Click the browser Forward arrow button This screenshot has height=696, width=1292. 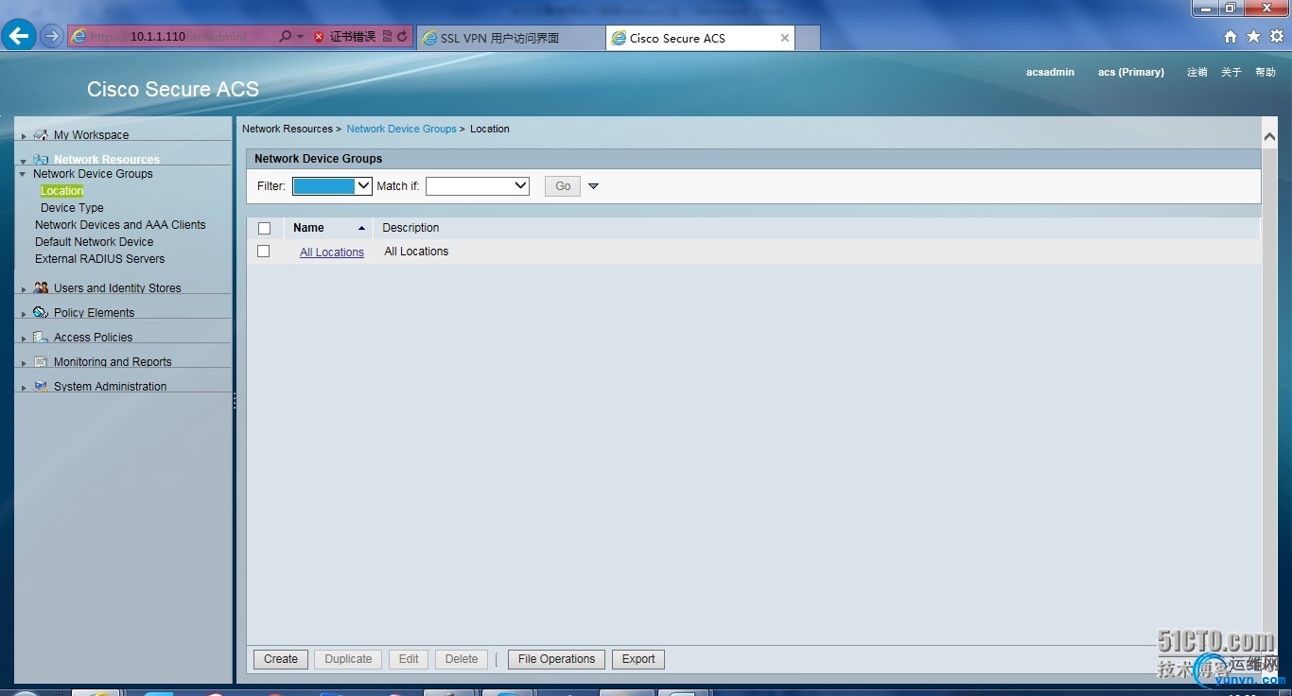tap(52, 37)
